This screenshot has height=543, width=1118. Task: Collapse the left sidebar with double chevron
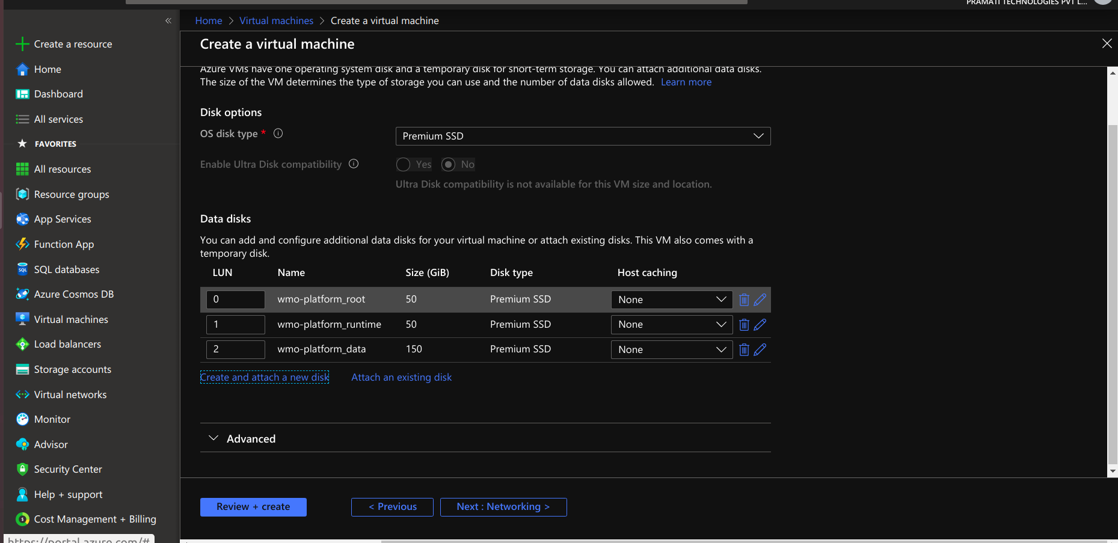click(168, 20)
